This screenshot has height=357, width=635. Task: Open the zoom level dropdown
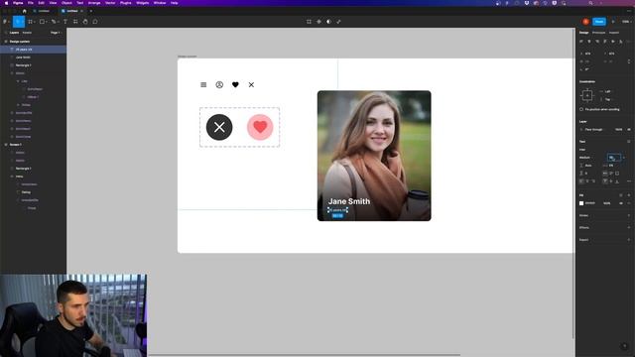point(626,22)
